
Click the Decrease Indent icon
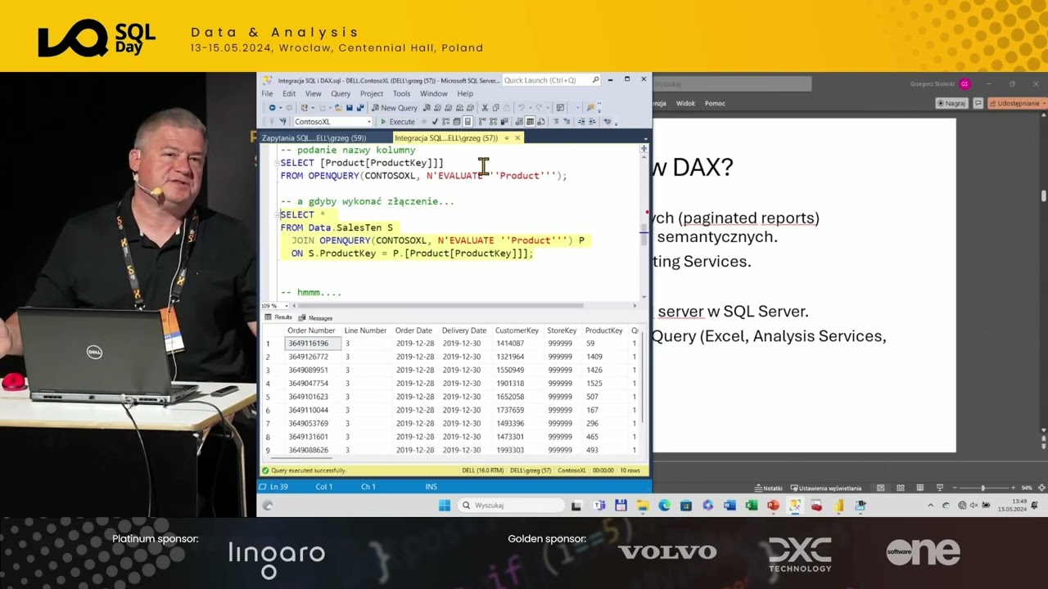pyautogui.click(x=581, y=122)
